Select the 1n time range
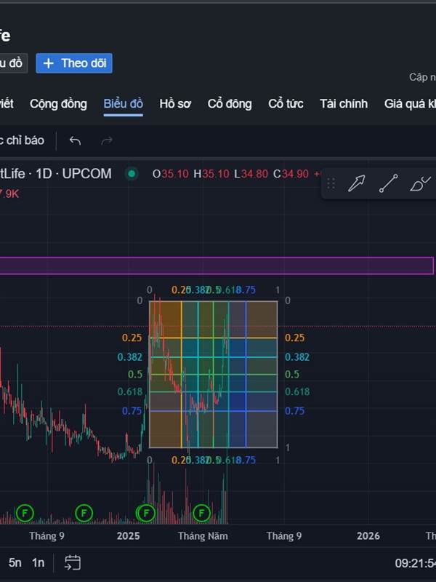The width and height of the screenshot is (436, 582). pyautogui.click(x=38, y=562)
